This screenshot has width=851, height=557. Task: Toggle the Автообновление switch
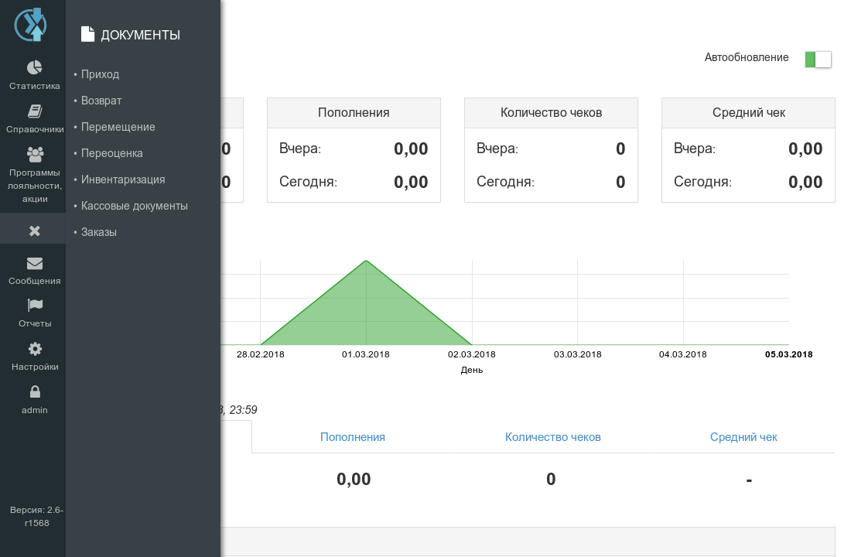pyautogui.click(x=818, y=59)
